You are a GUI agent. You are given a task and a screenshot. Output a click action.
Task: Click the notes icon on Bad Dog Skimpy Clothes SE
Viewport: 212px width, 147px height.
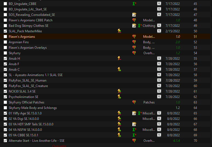tap(134, 26)
